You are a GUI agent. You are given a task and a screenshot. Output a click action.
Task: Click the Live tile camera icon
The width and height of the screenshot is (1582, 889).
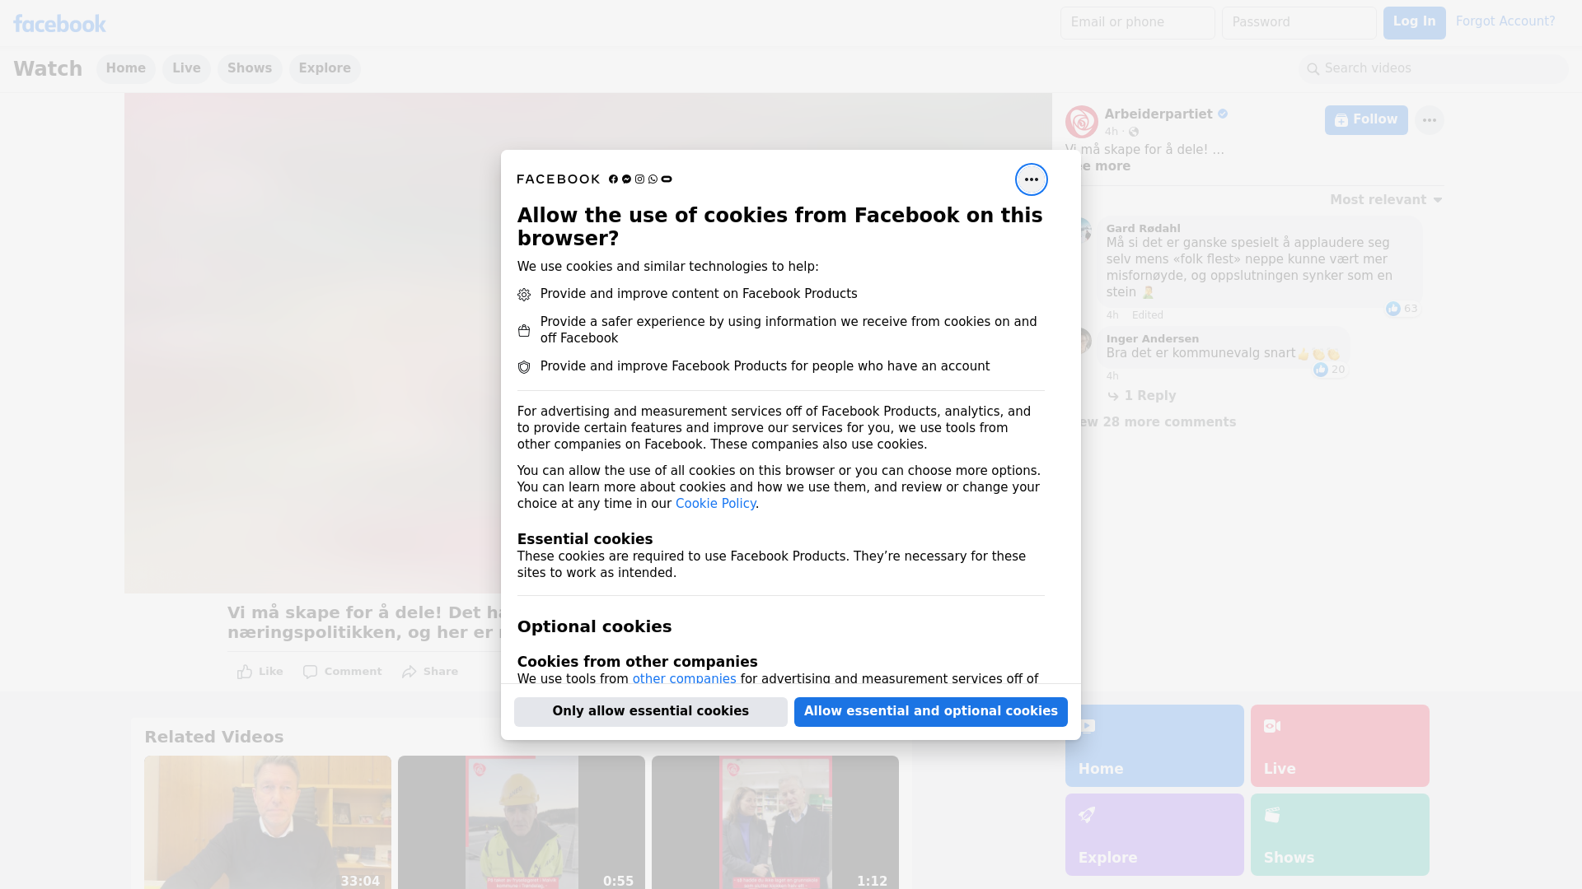coord(1272,726)
